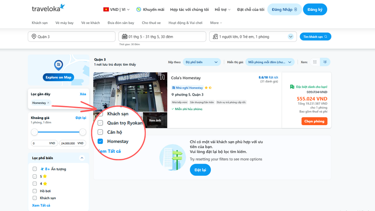Toggle the 8+ Ấn tượng checkbox
The width and height of the screenshot is (375, 211).
click(x=35, y=169)
